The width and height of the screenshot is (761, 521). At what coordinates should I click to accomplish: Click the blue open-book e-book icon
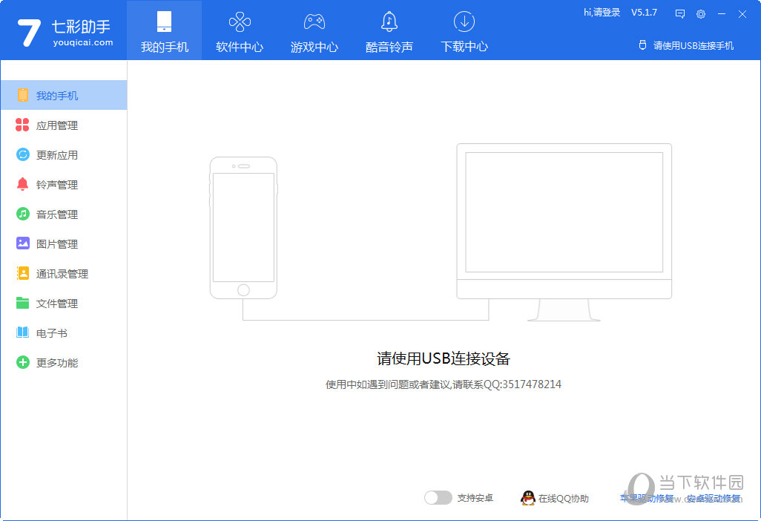22,332
